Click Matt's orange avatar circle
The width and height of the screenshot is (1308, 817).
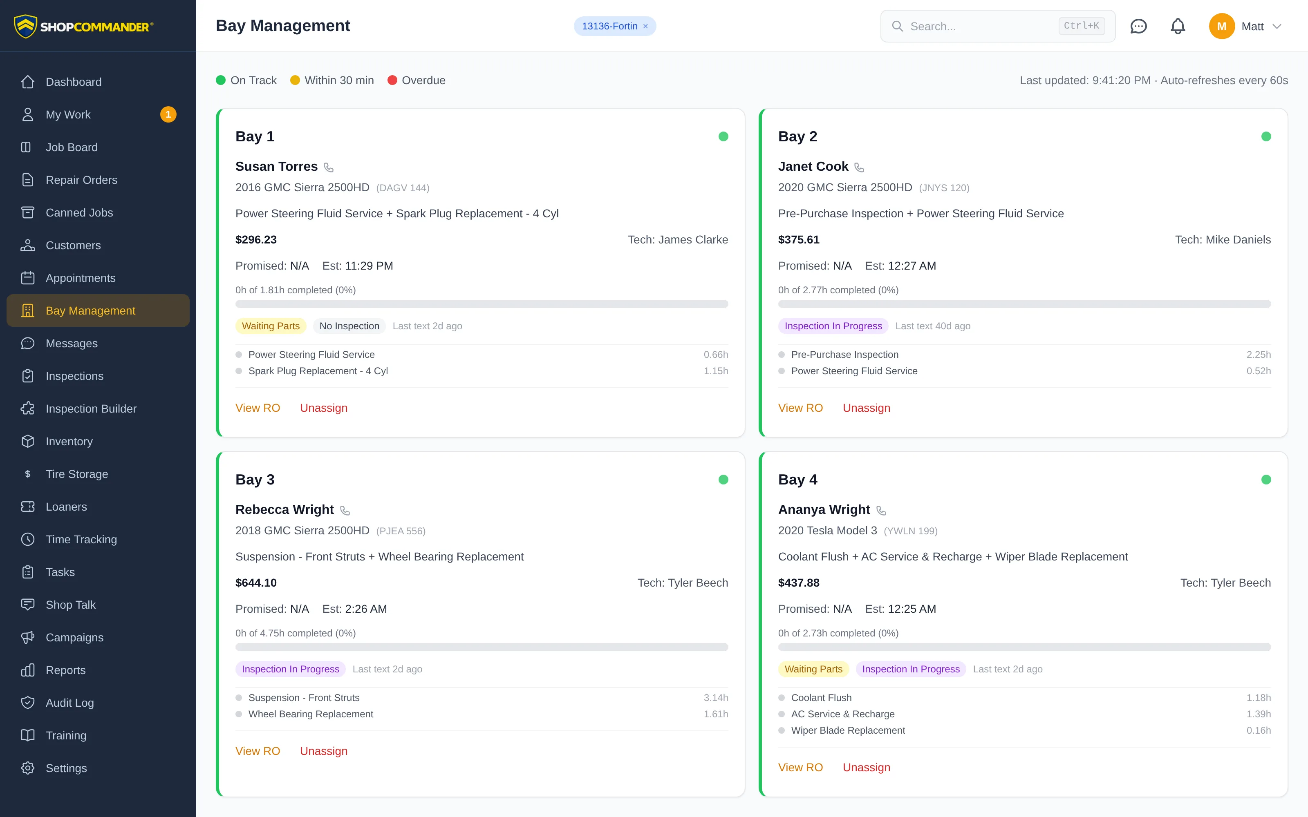point(1221,26)
